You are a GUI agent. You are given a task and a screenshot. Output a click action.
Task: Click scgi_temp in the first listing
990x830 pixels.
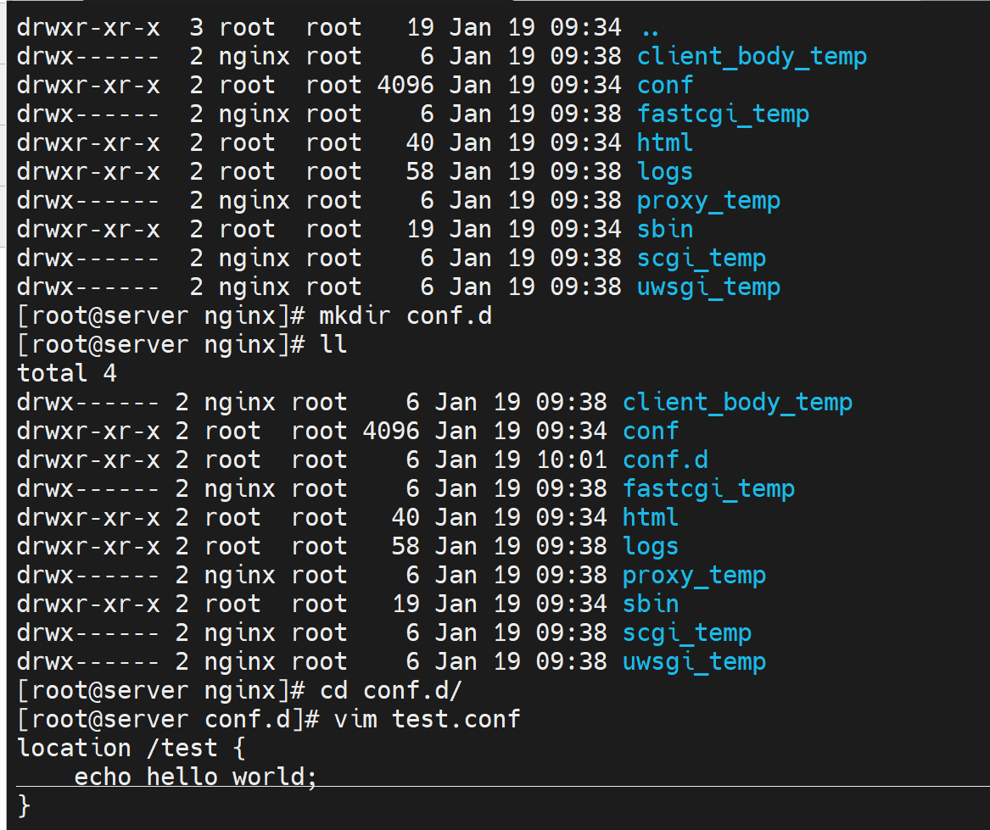tap(701, 259)
